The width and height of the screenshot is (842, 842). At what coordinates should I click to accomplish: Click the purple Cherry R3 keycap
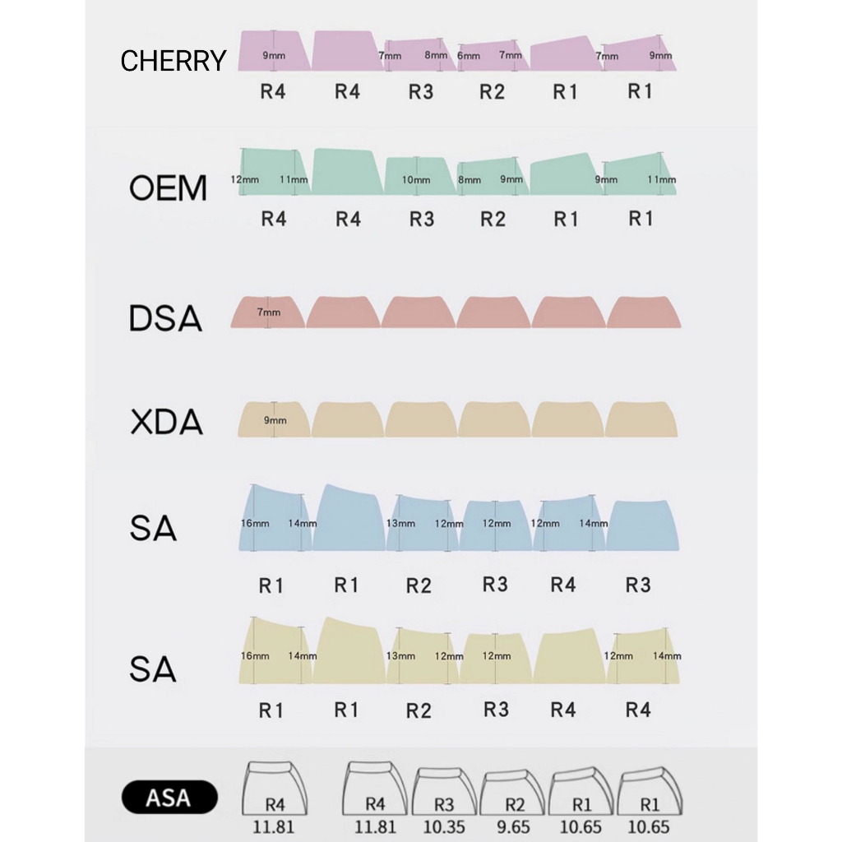click(420, 55)
